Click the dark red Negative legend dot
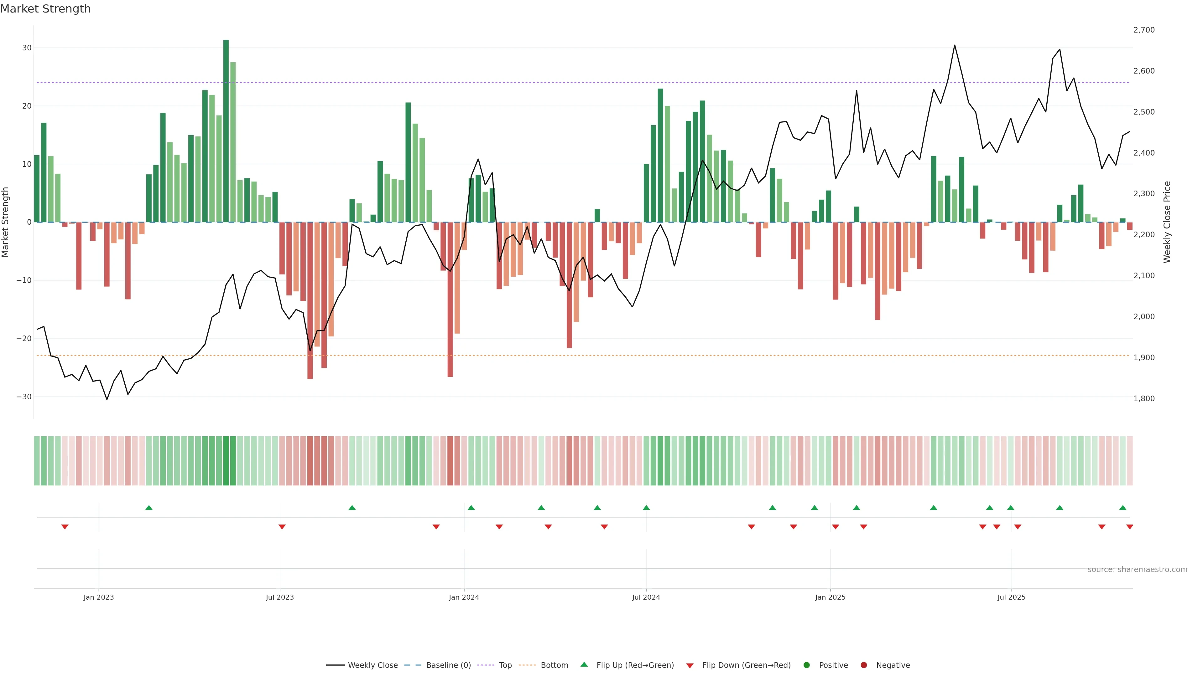Screen dimensions: 1203x676 click(863, 665)
